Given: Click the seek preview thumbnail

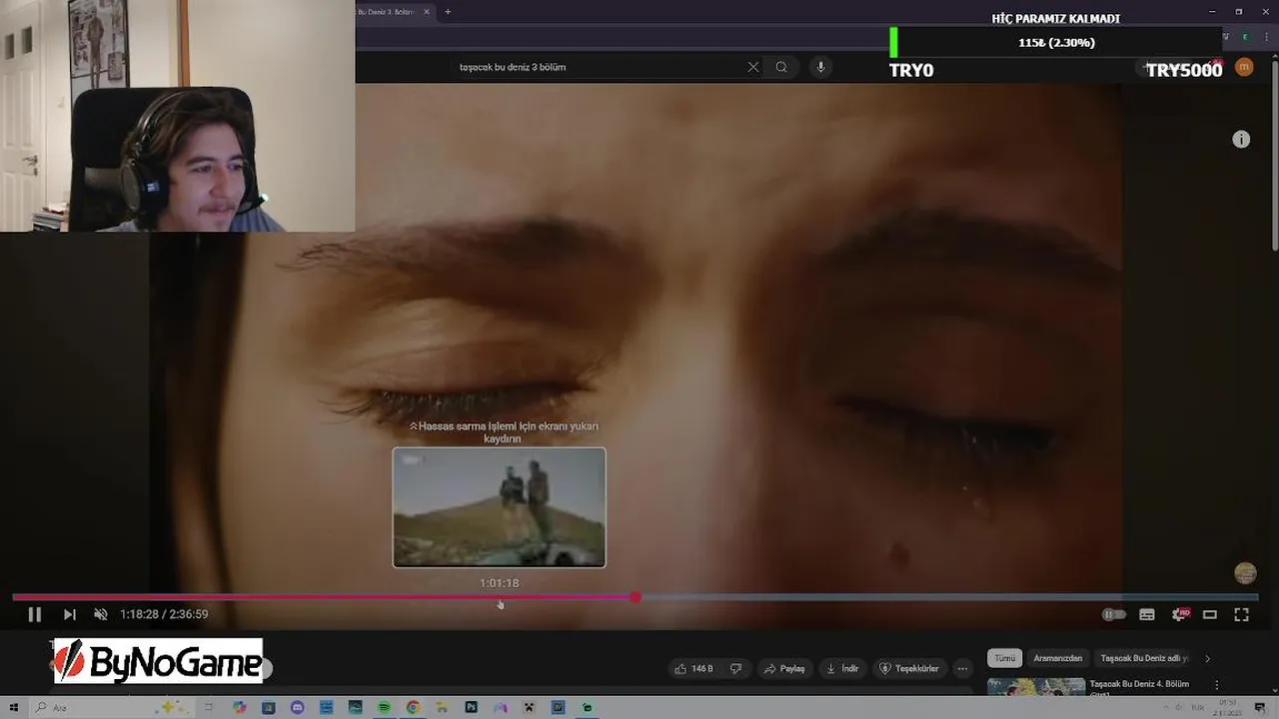Looking at the screenshot, I should click(x=499, y=507).
